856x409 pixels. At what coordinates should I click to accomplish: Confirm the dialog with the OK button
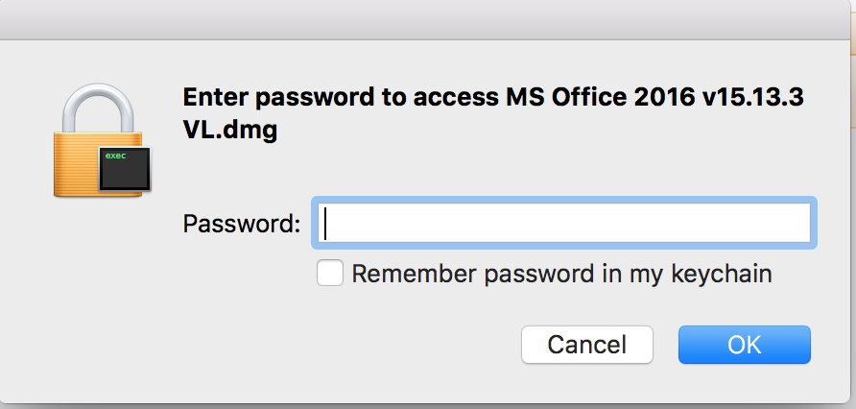pos(744,345)
